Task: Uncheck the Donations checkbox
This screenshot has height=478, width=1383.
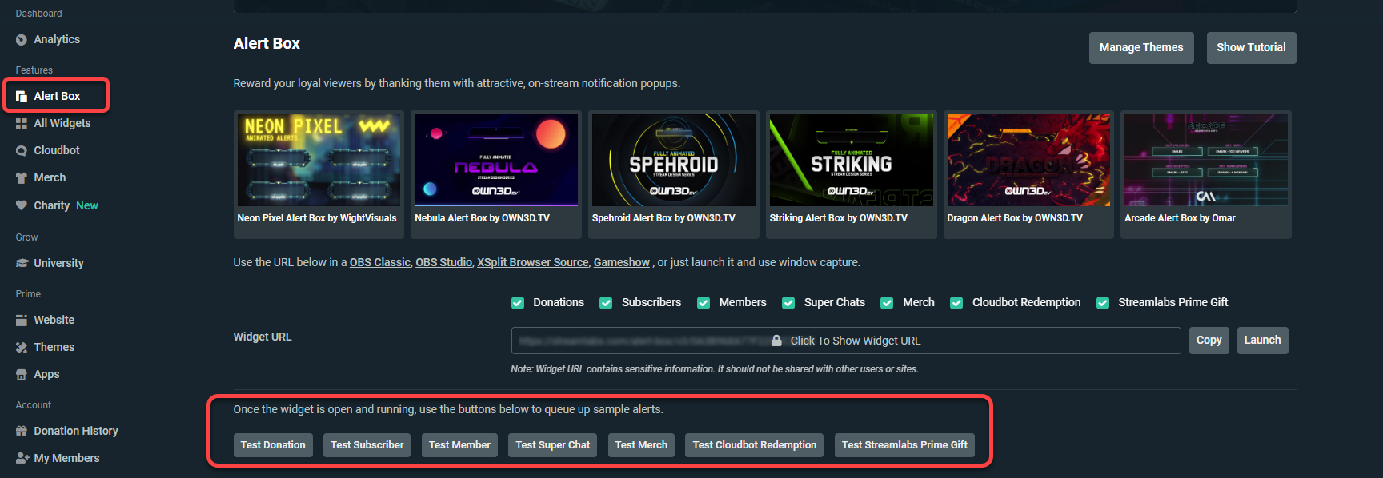Action: tap(518, 303)
